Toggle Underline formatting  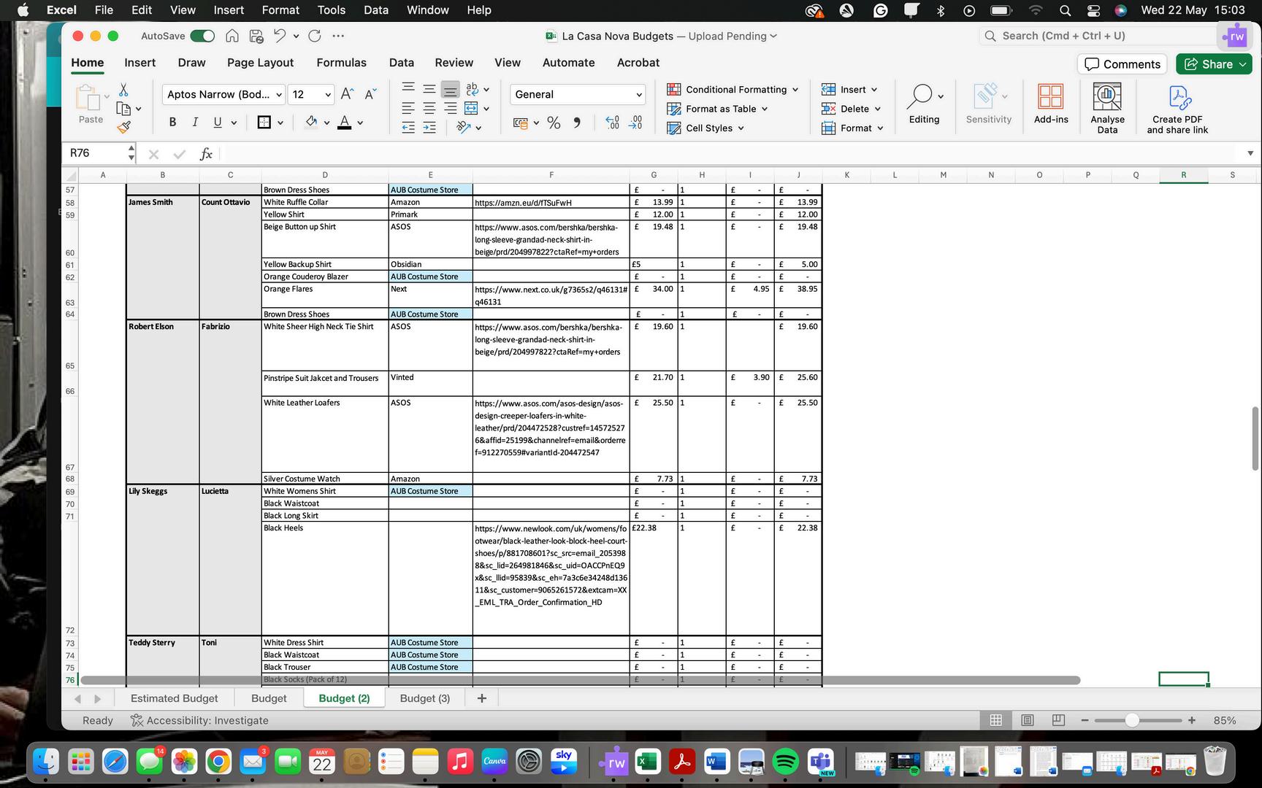click(217, 123)
